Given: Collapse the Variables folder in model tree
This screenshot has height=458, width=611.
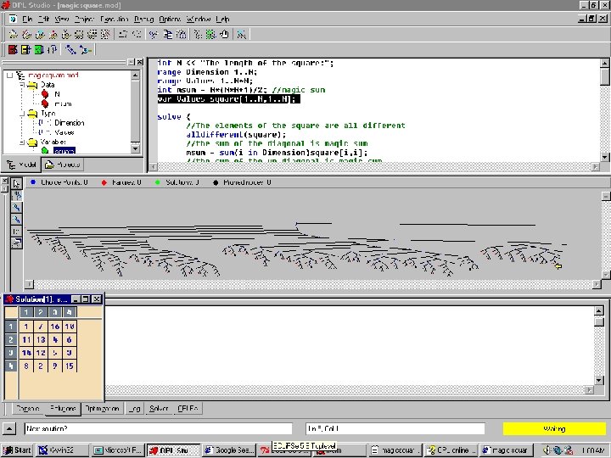Looking at the screenshot, I should (22, 142).
